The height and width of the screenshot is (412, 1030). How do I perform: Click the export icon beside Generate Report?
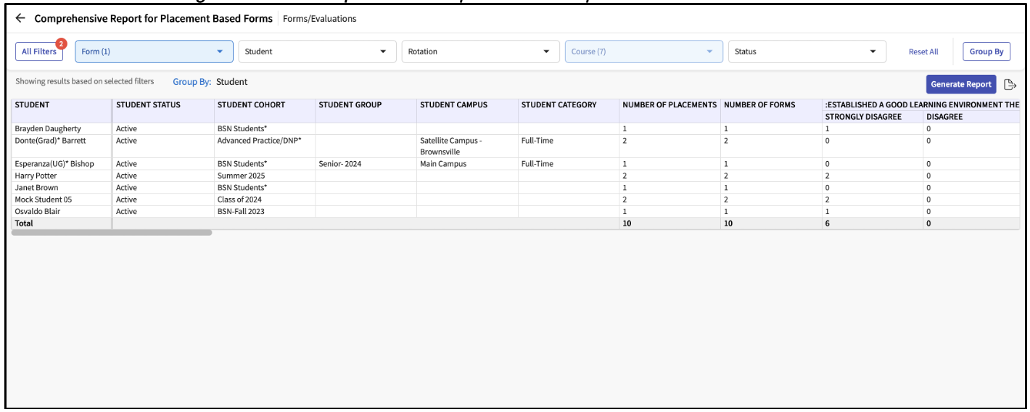[1010, 85]
